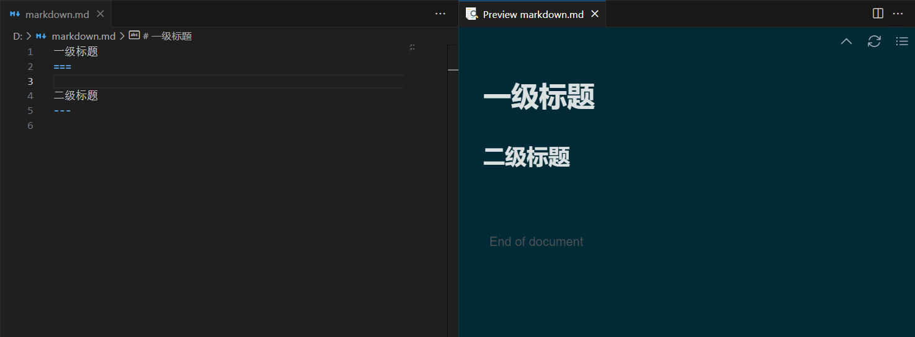Image resolution: width=915 pixels, height=337 pixels.
Task: Switch to the Preview markdown.md tab
Action: (533, 14)
